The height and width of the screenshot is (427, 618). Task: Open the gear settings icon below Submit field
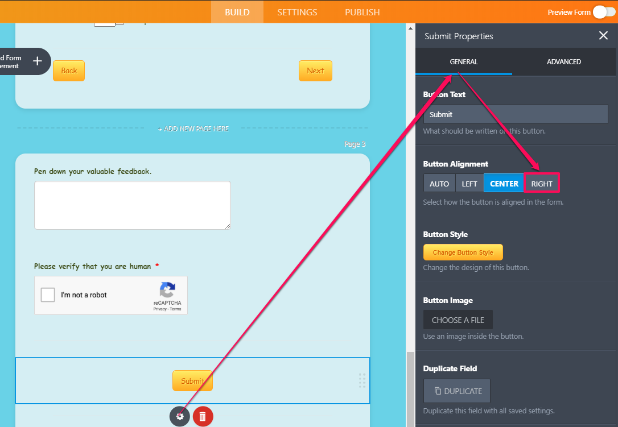coord(180,416)
